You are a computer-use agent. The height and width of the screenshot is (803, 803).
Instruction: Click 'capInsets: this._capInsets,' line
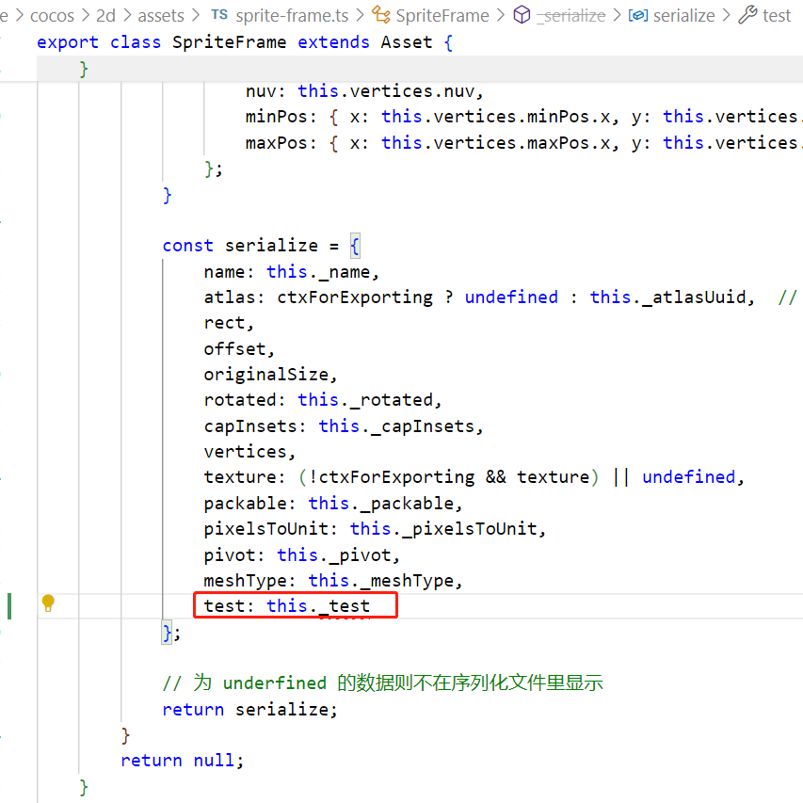[x=343, y=426]
